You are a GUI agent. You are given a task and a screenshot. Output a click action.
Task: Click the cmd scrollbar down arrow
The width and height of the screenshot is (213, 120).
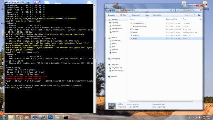click(95, 112)
